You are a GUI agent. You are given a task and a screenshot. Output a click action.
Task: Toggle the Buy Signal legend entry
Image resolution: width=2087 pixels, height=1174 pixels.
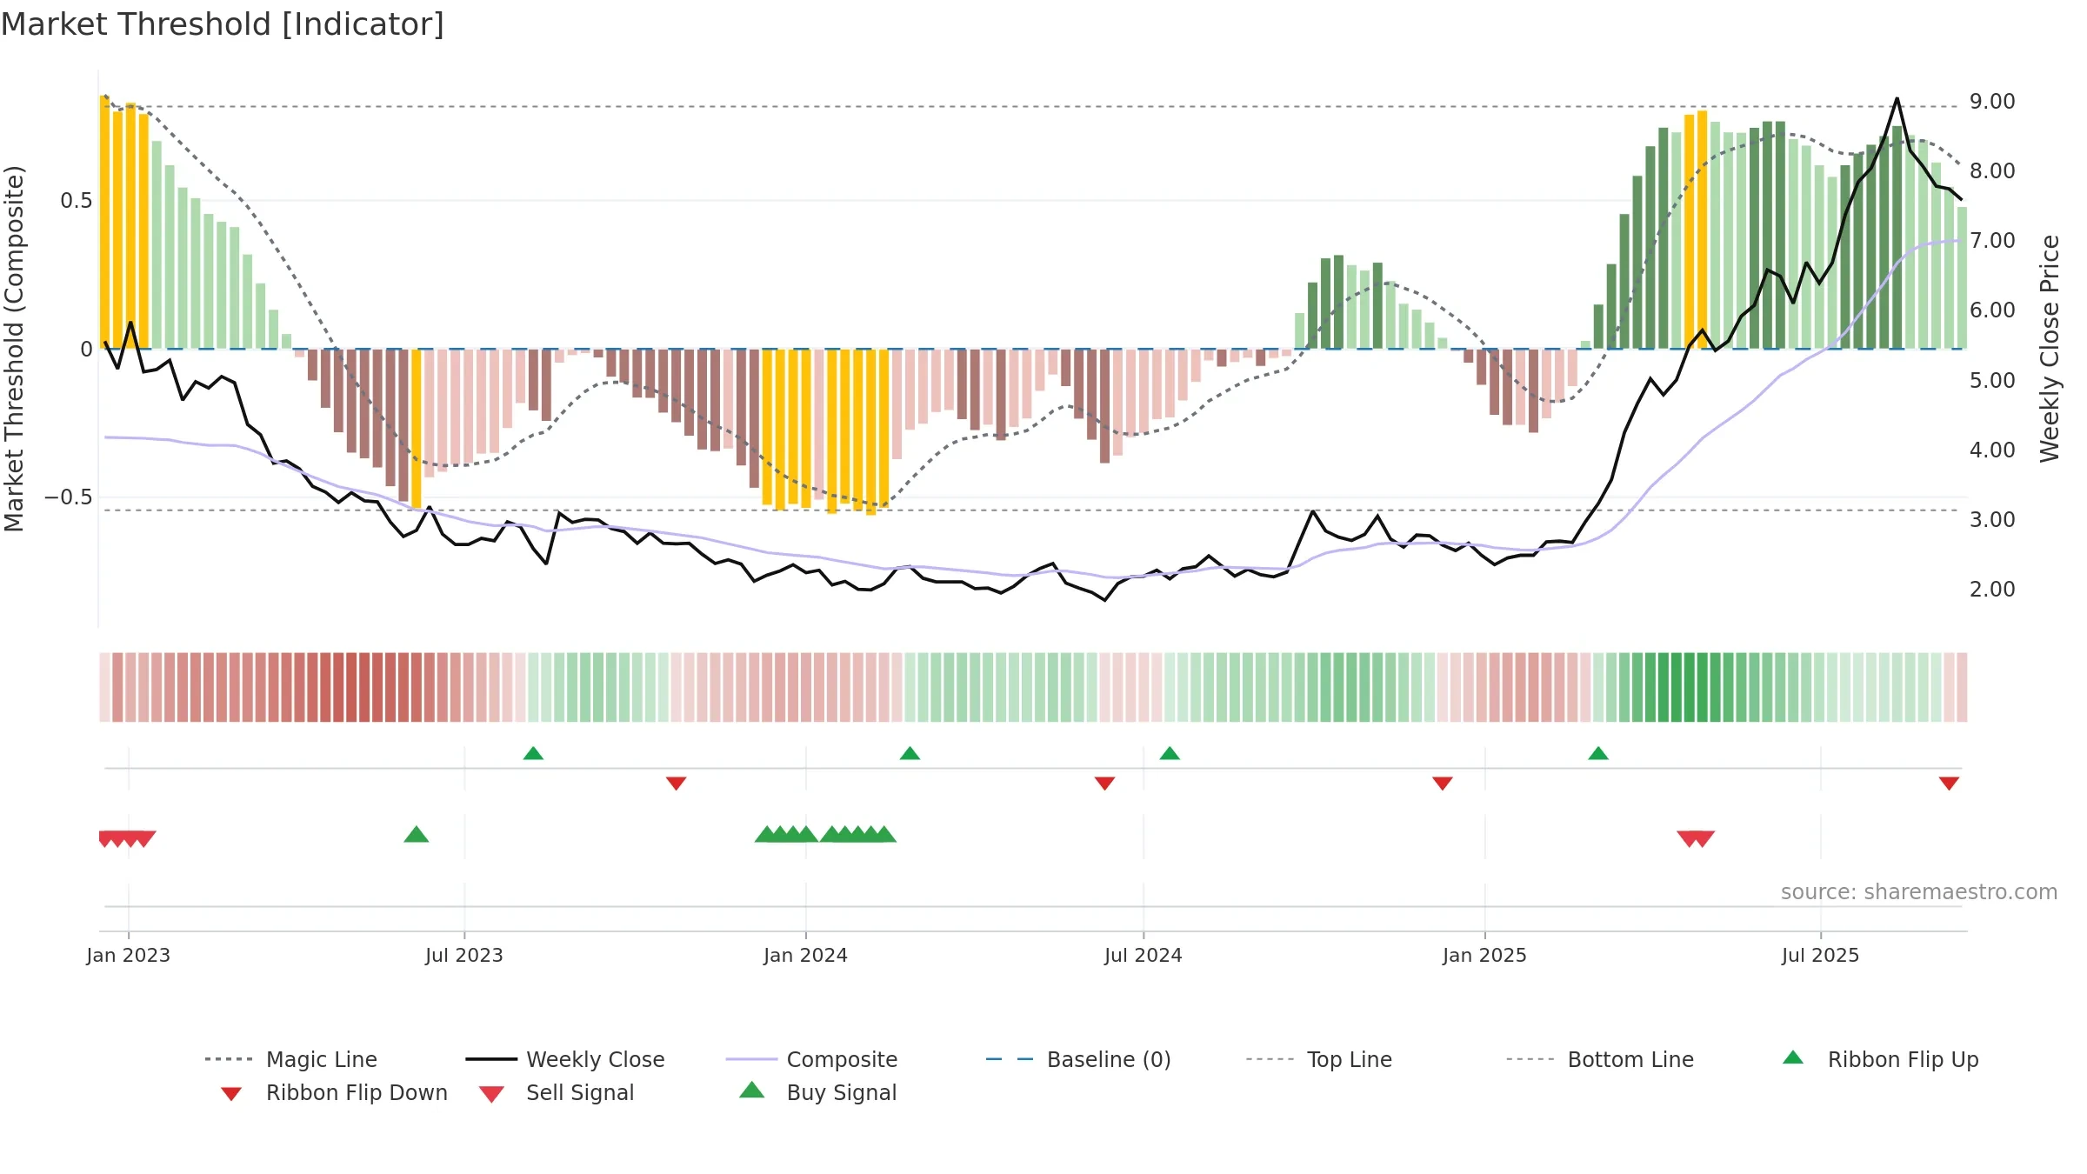817,1092
